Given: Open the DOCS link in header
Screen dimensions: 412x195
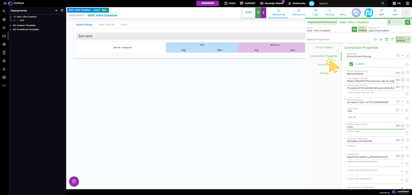Looking at the screenshot, I should 230,3.
